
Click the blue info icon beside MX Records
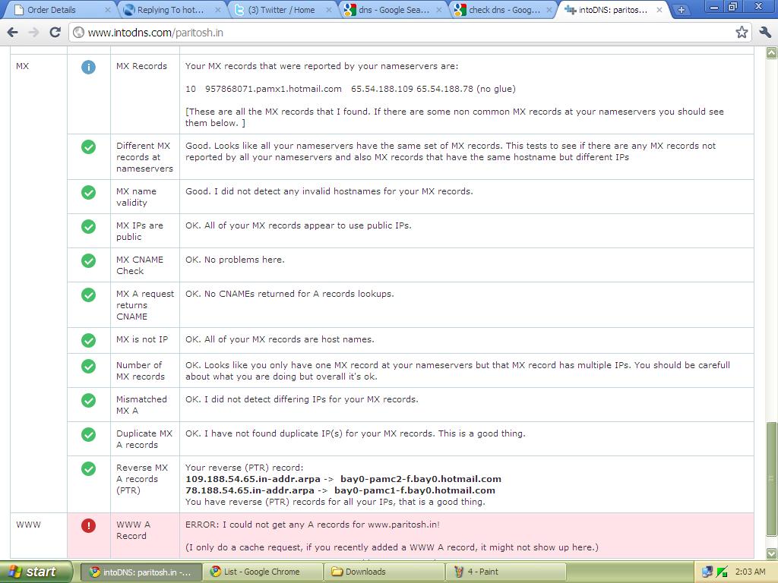88,67
